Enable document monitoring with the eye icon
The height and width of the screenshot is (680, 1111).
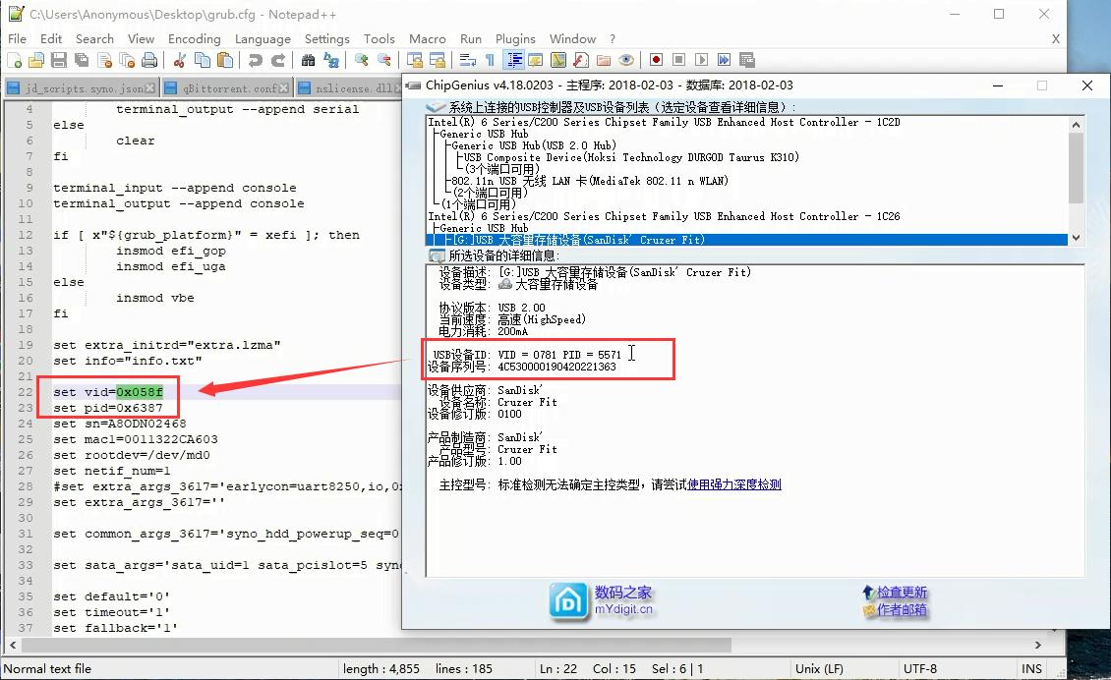[625, 61]
